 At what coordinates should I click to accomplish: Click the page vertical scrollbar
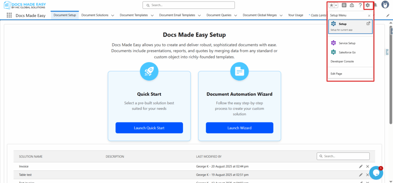[391, 74]
